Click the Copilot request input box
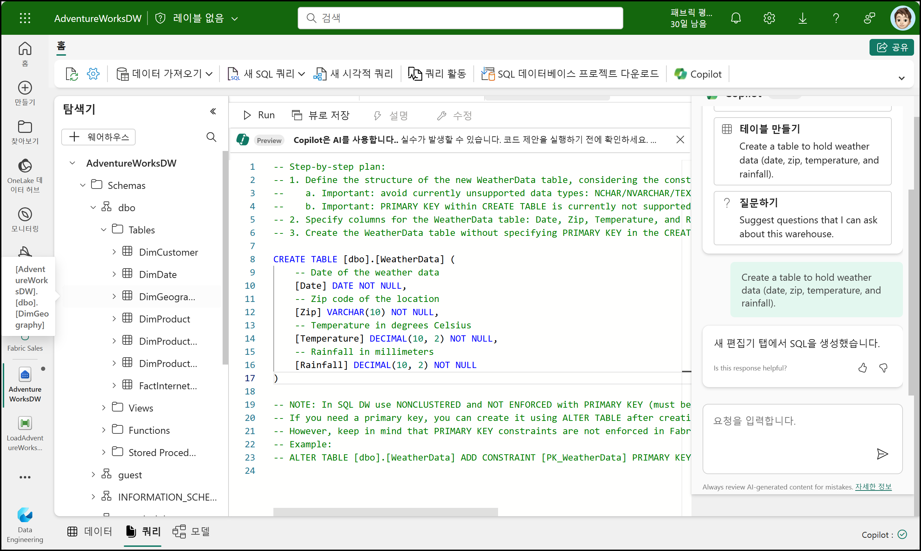Screen dimensions: 921x551 [802, 439]
